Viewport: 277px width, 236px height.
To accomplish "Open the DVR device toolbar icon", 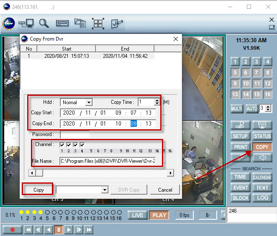I will click(x=62, y=23).
